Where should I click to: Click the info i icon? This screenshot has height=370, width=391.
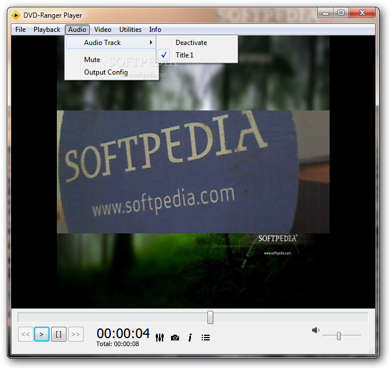[x=190, y=338]
